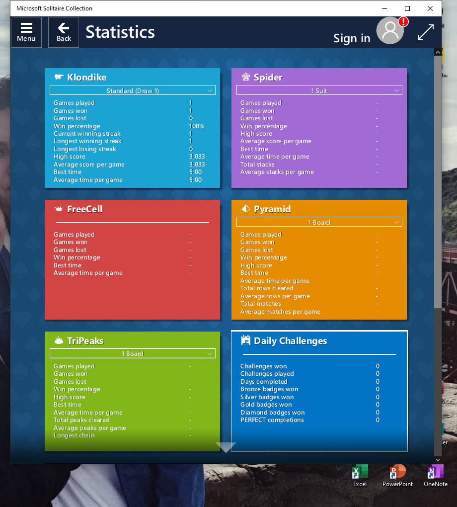Click Challenges won label

(263, 366)
